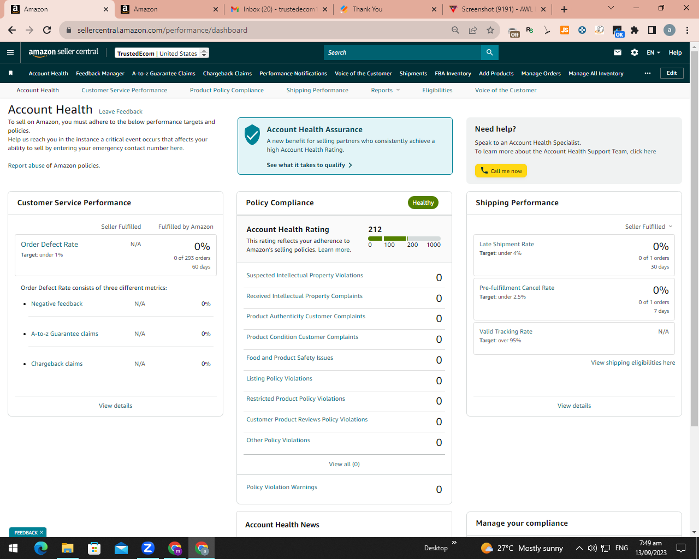Click the Late Shipment Rate link
This screenshot has width=699, height=559.
tap(507, 244)
